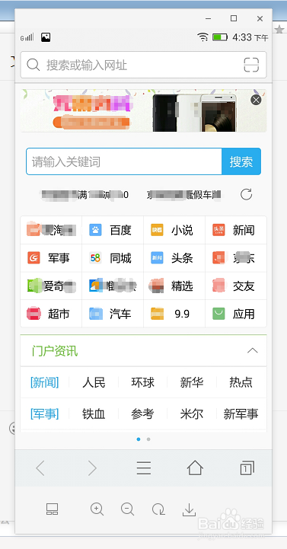Open the 9.9 deals shortcut
287x549 pixels.
[174, 314]
